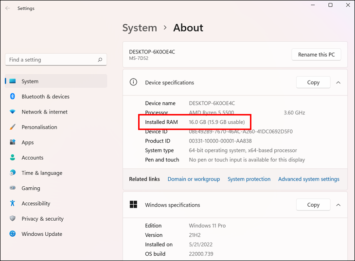This screenshot has height=261, width=355.
Task: Select the Time & language globe icon
Action: (13, 173)
